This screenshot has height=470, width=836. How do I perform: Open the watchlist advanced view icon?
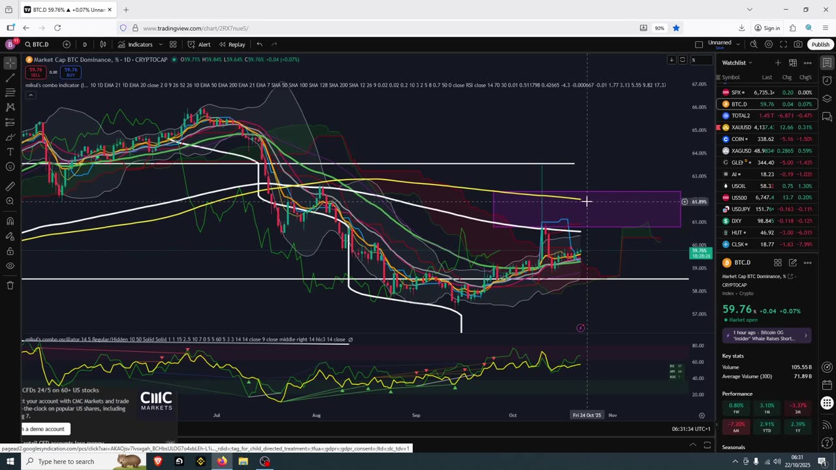point(792,63)
